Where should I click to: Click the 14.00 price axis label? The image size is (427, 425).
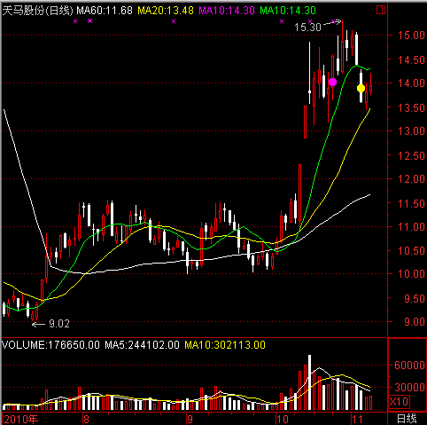point(411,83)
